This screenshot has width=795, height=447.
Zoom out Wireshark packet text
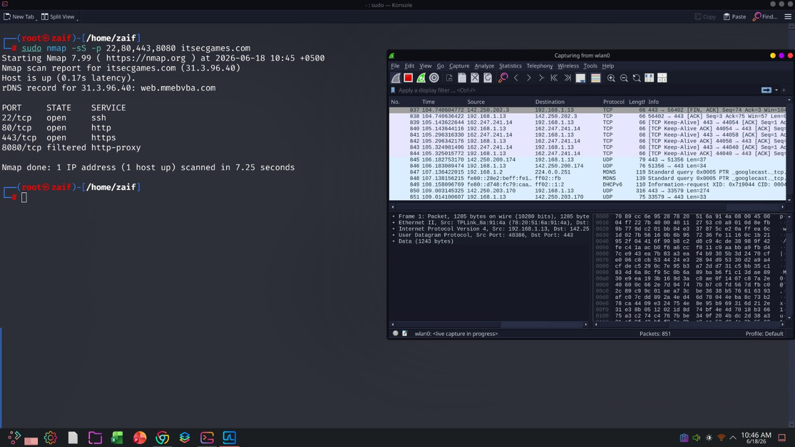point(624,78)
